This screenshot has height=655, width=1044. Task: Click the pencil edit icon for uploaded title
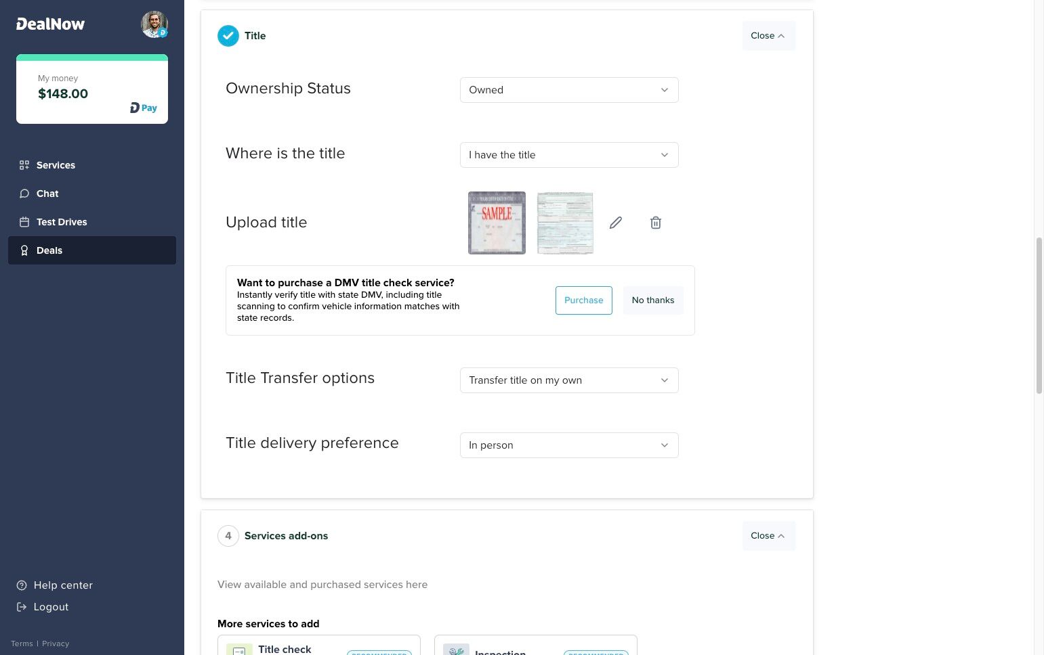615,223
